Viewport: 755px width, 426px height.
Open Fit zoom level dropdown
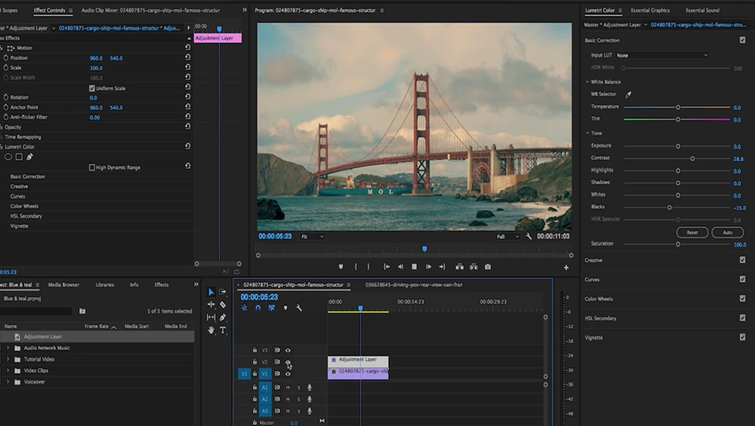coord(312,237)
